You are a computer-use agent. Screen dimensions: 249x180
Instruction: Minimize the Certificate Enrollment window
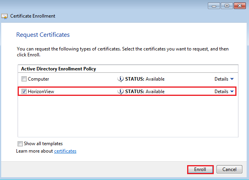coord(213,5)
